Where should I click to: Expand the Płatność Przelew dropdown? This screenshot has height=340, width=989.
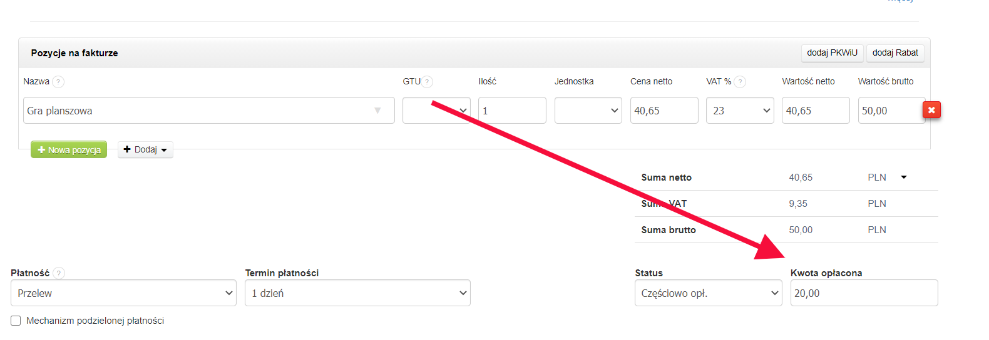tap(123, 293)
